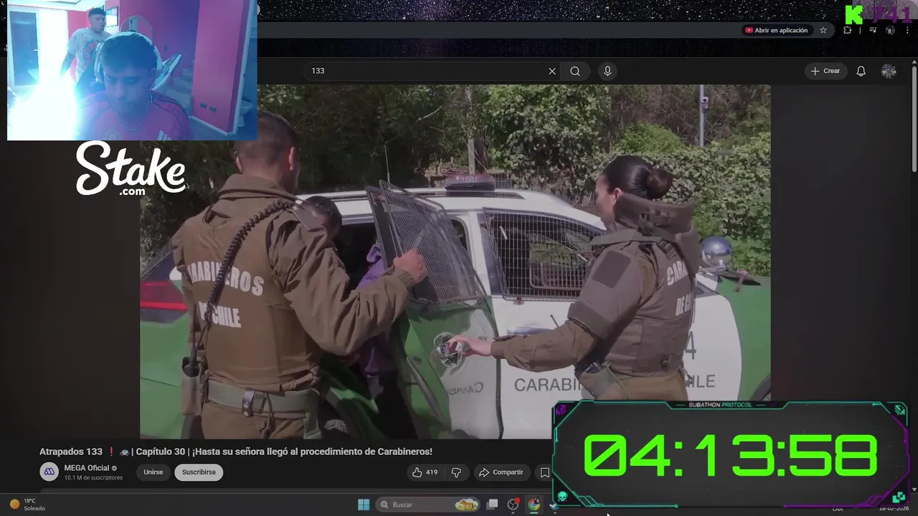Open the MEGA Oficial channel link
918x516 pixels.
coord(87,468)
